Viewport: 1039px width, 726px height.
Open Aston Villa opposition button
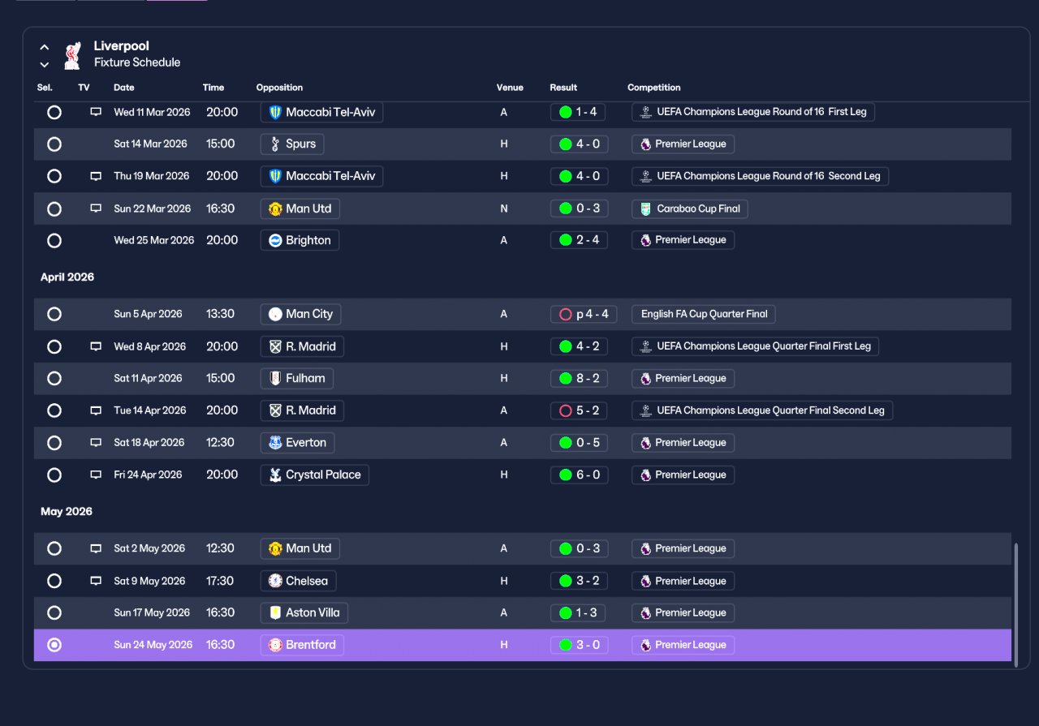pos(304,612)
